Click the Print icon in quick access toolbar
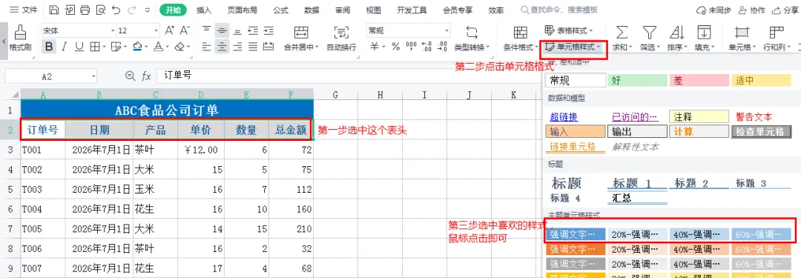The image size is (801, 278). tap(85, 10)
